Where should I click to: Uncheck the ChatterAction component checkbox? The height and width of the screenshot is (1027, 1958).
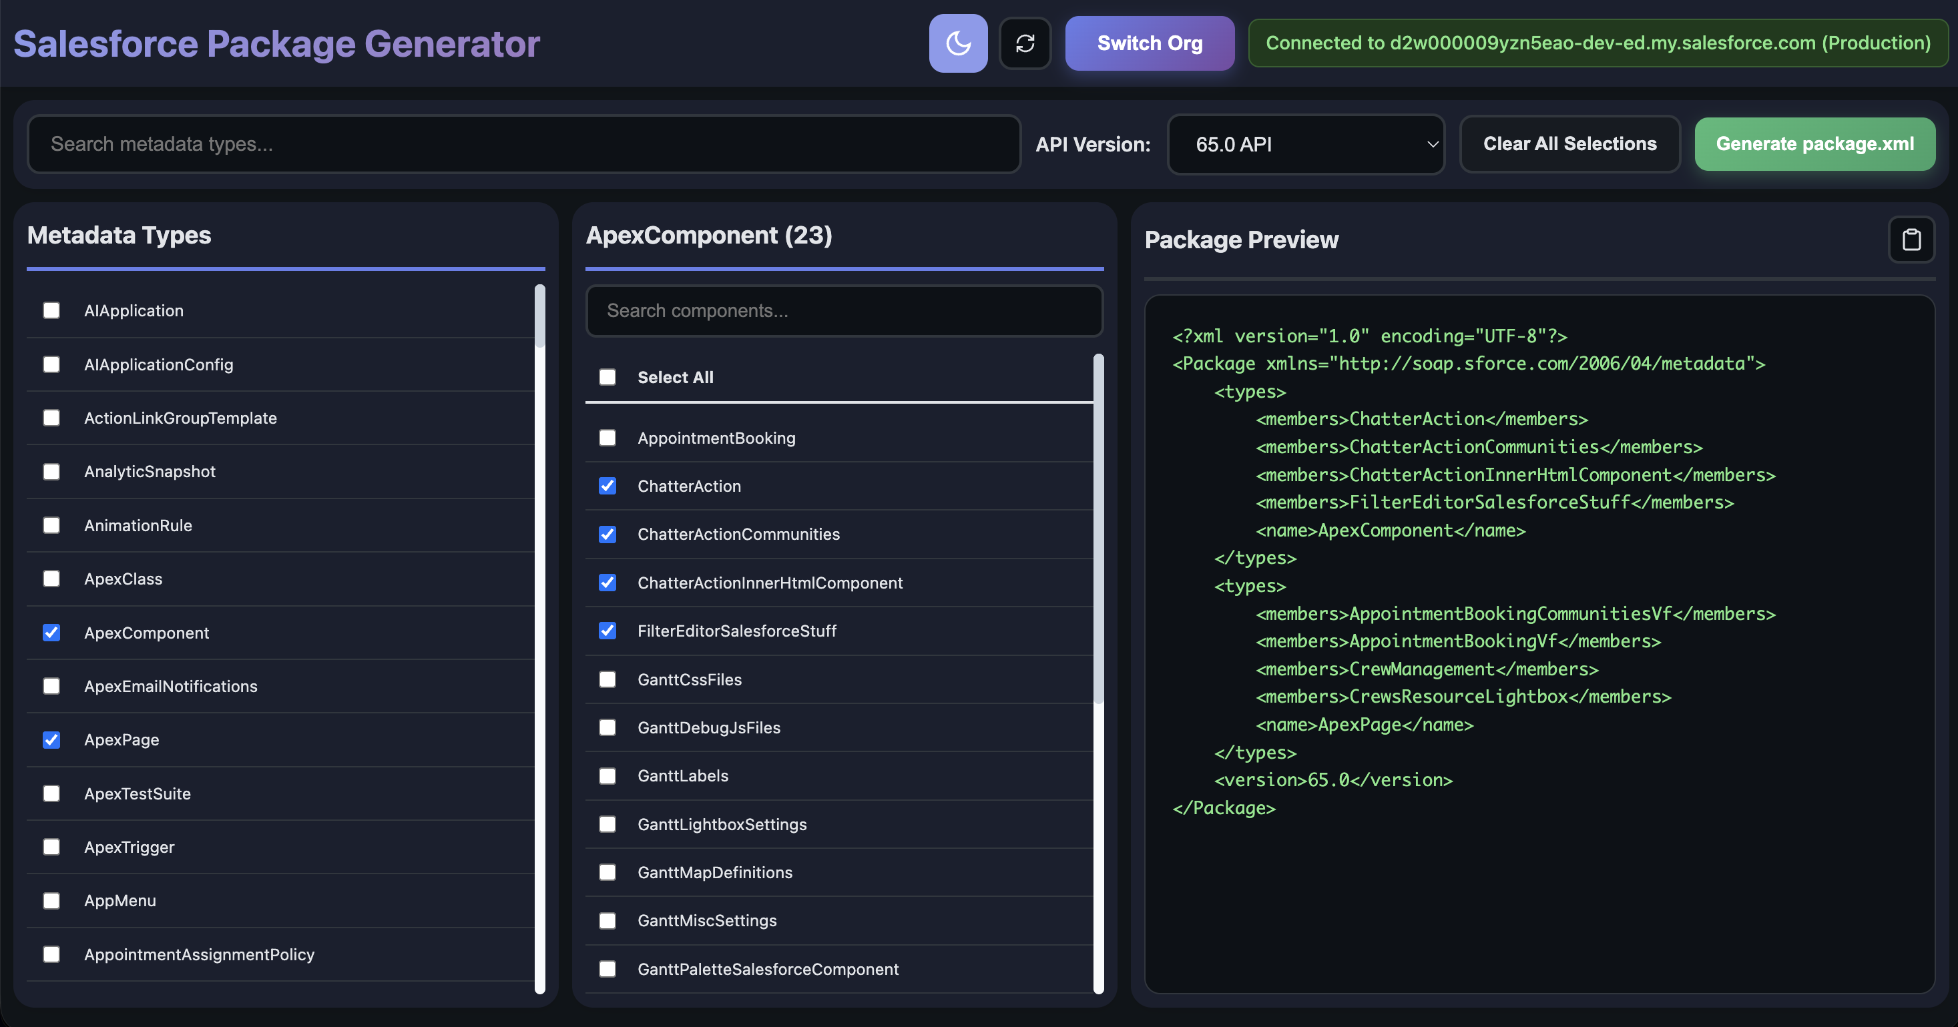pos(607,486)
